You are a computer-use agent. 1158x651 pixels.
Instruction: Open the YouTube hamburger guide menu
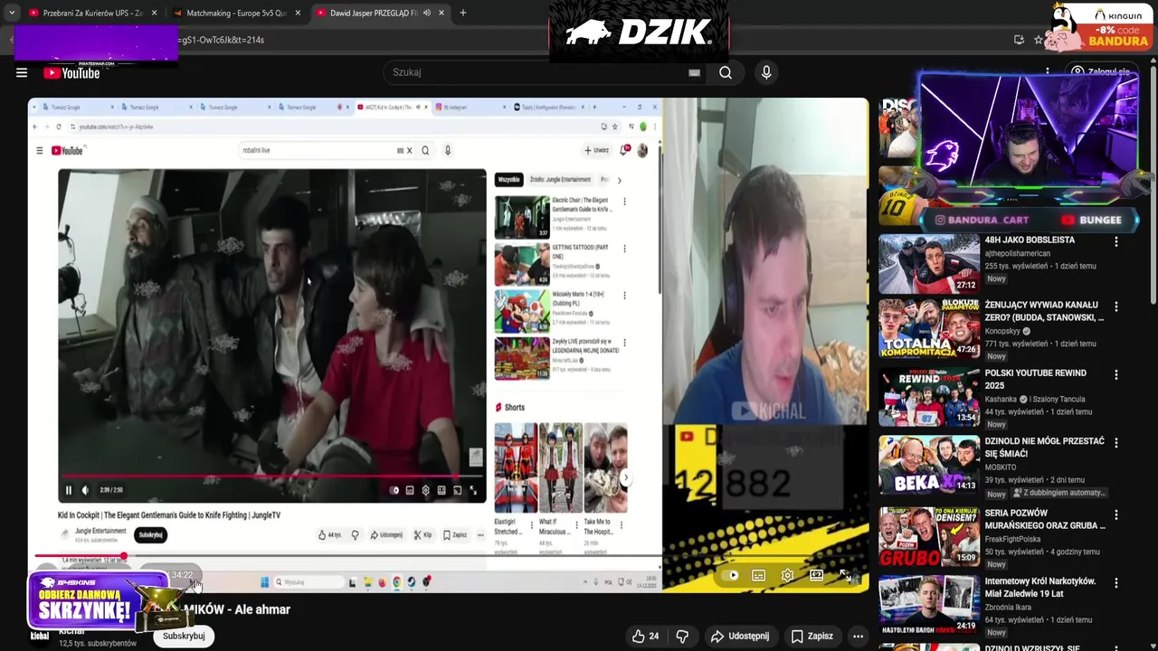[x=22, y=73]
